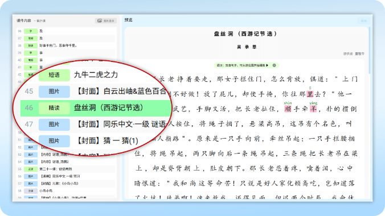The width and height of the screenshot is (385, 216).
Task: Click blue image tag on row 57
Action: pos(31,184)
